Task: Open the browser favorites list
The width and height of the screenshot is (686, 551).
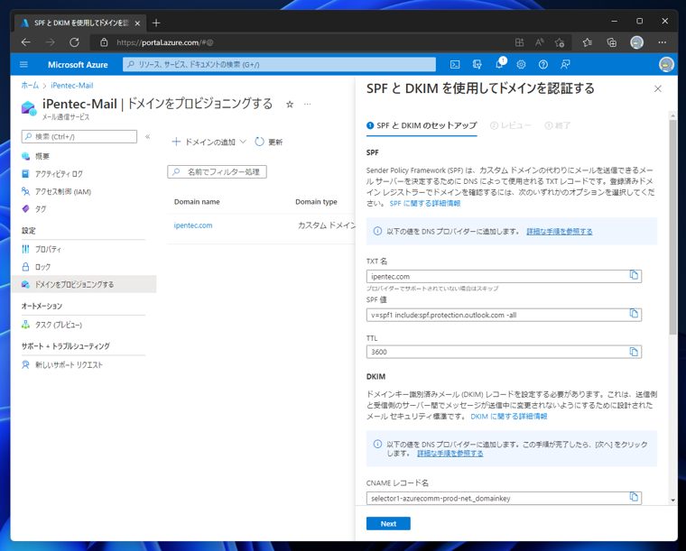Action: click(587, 42)
